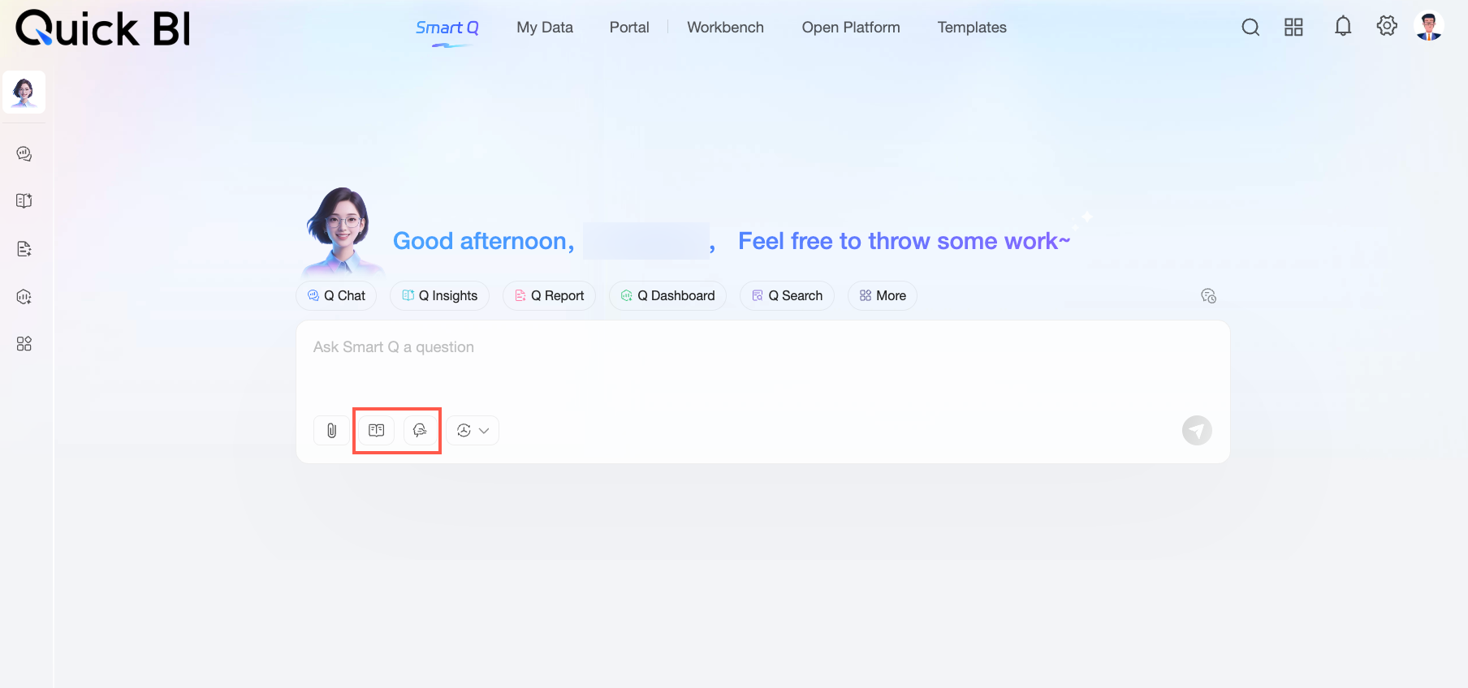Open the four-square grid icon in the header

click(1293, 28)
